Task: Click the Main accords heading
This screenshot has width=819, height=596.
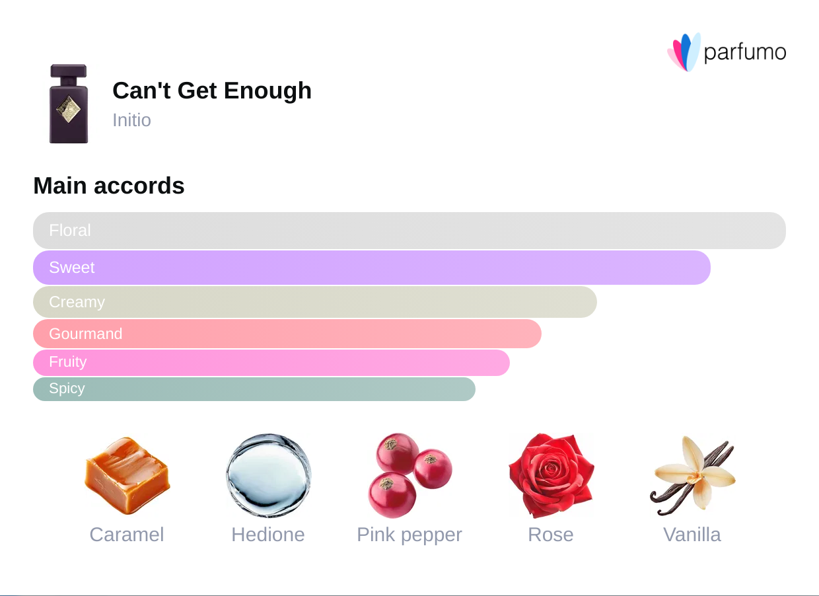Action: tap(109, 186)
